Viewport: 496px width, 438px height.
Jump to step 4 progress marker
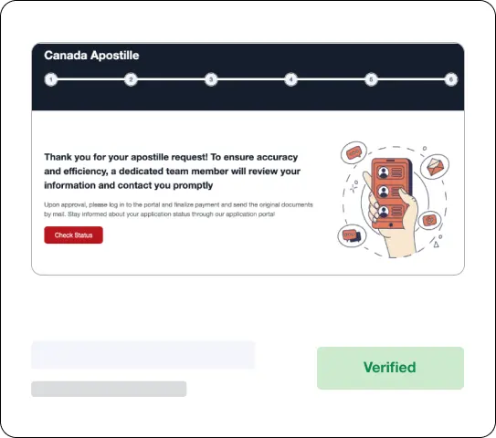[x=291, y=79]
